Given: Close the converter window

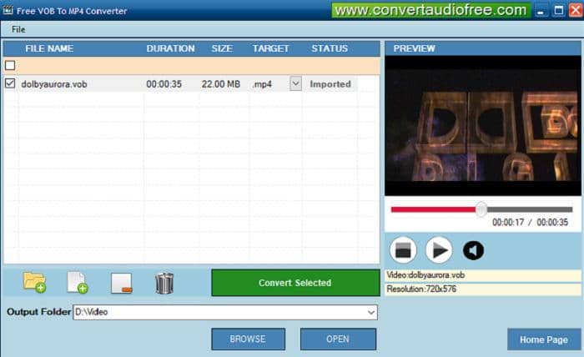Looking at the screenshot, I should point(576,10).
